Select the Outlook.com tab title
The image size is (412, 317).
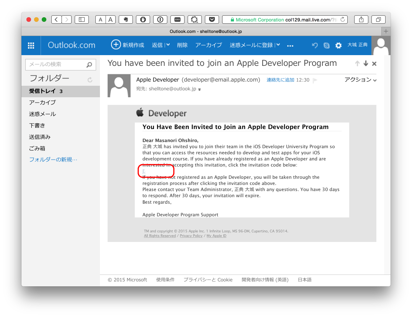pos(206,31)
